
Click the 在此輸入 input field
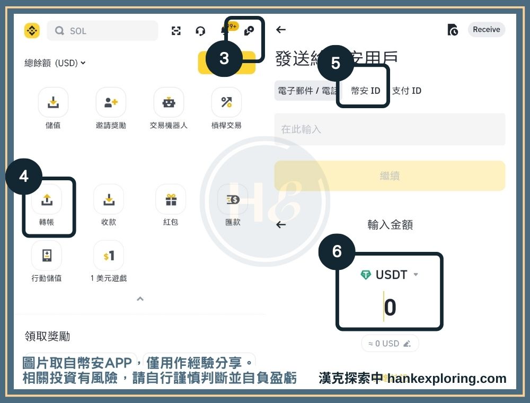pyautogui.click(x=390, y=129)
